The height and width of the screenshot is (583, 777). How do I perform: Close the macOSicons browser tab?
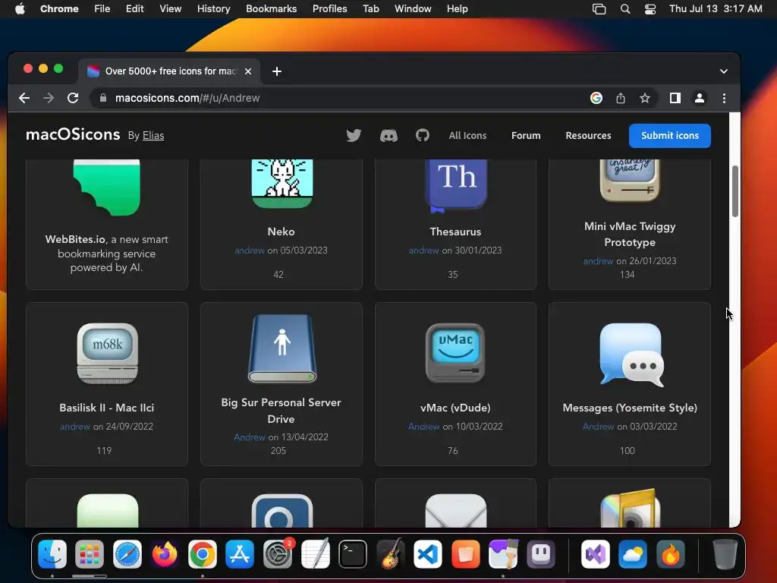click(248, 71)
